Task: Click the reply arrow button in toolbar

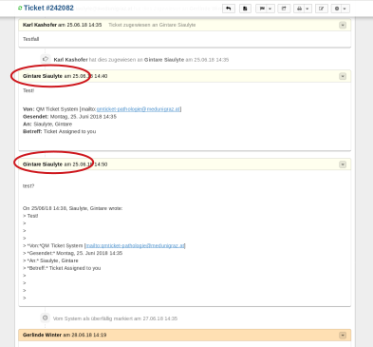Action: pyautogui.click(x=229, y=9)
